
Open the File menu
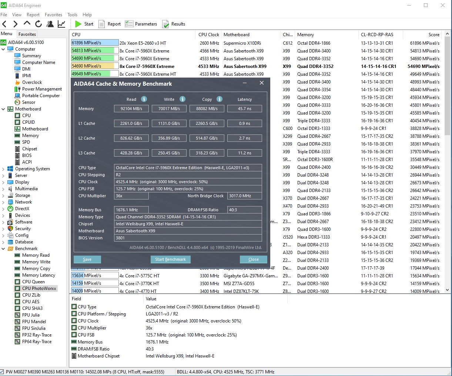click(x=4, y=15)
